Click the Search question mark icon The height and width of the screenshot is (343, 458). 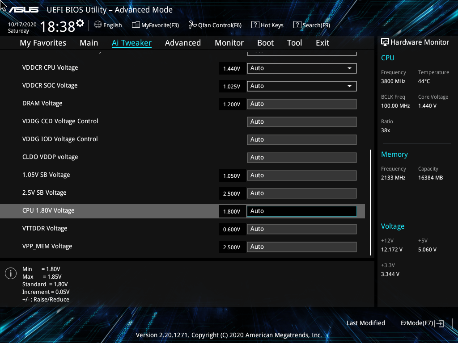coord(297,25)
